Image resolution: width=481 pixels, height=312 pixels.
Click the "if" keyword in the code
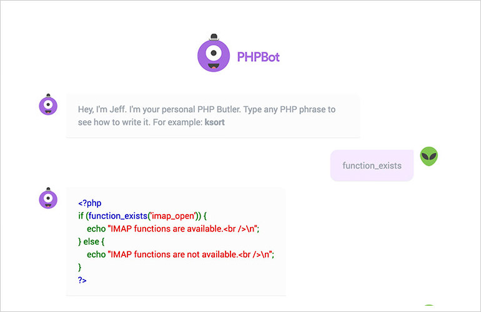point(81,216)
